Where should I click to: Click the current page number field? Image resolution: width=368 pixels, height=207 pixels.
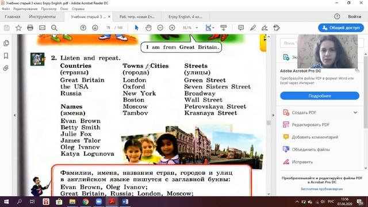point(109,28)
